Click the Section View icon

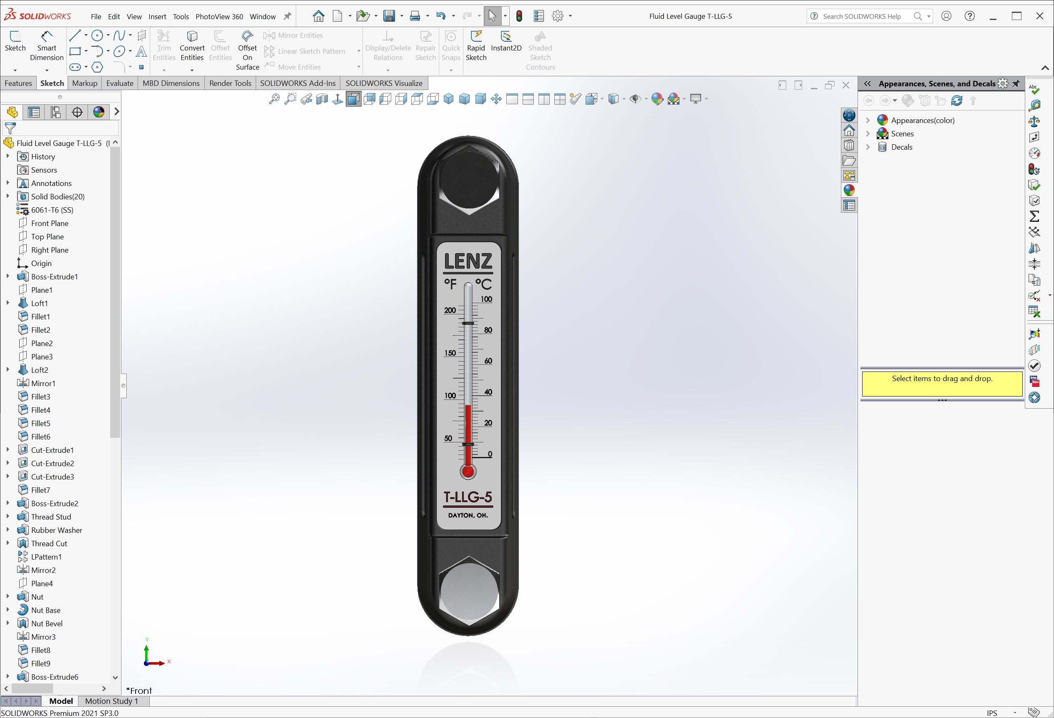point(322,99)
